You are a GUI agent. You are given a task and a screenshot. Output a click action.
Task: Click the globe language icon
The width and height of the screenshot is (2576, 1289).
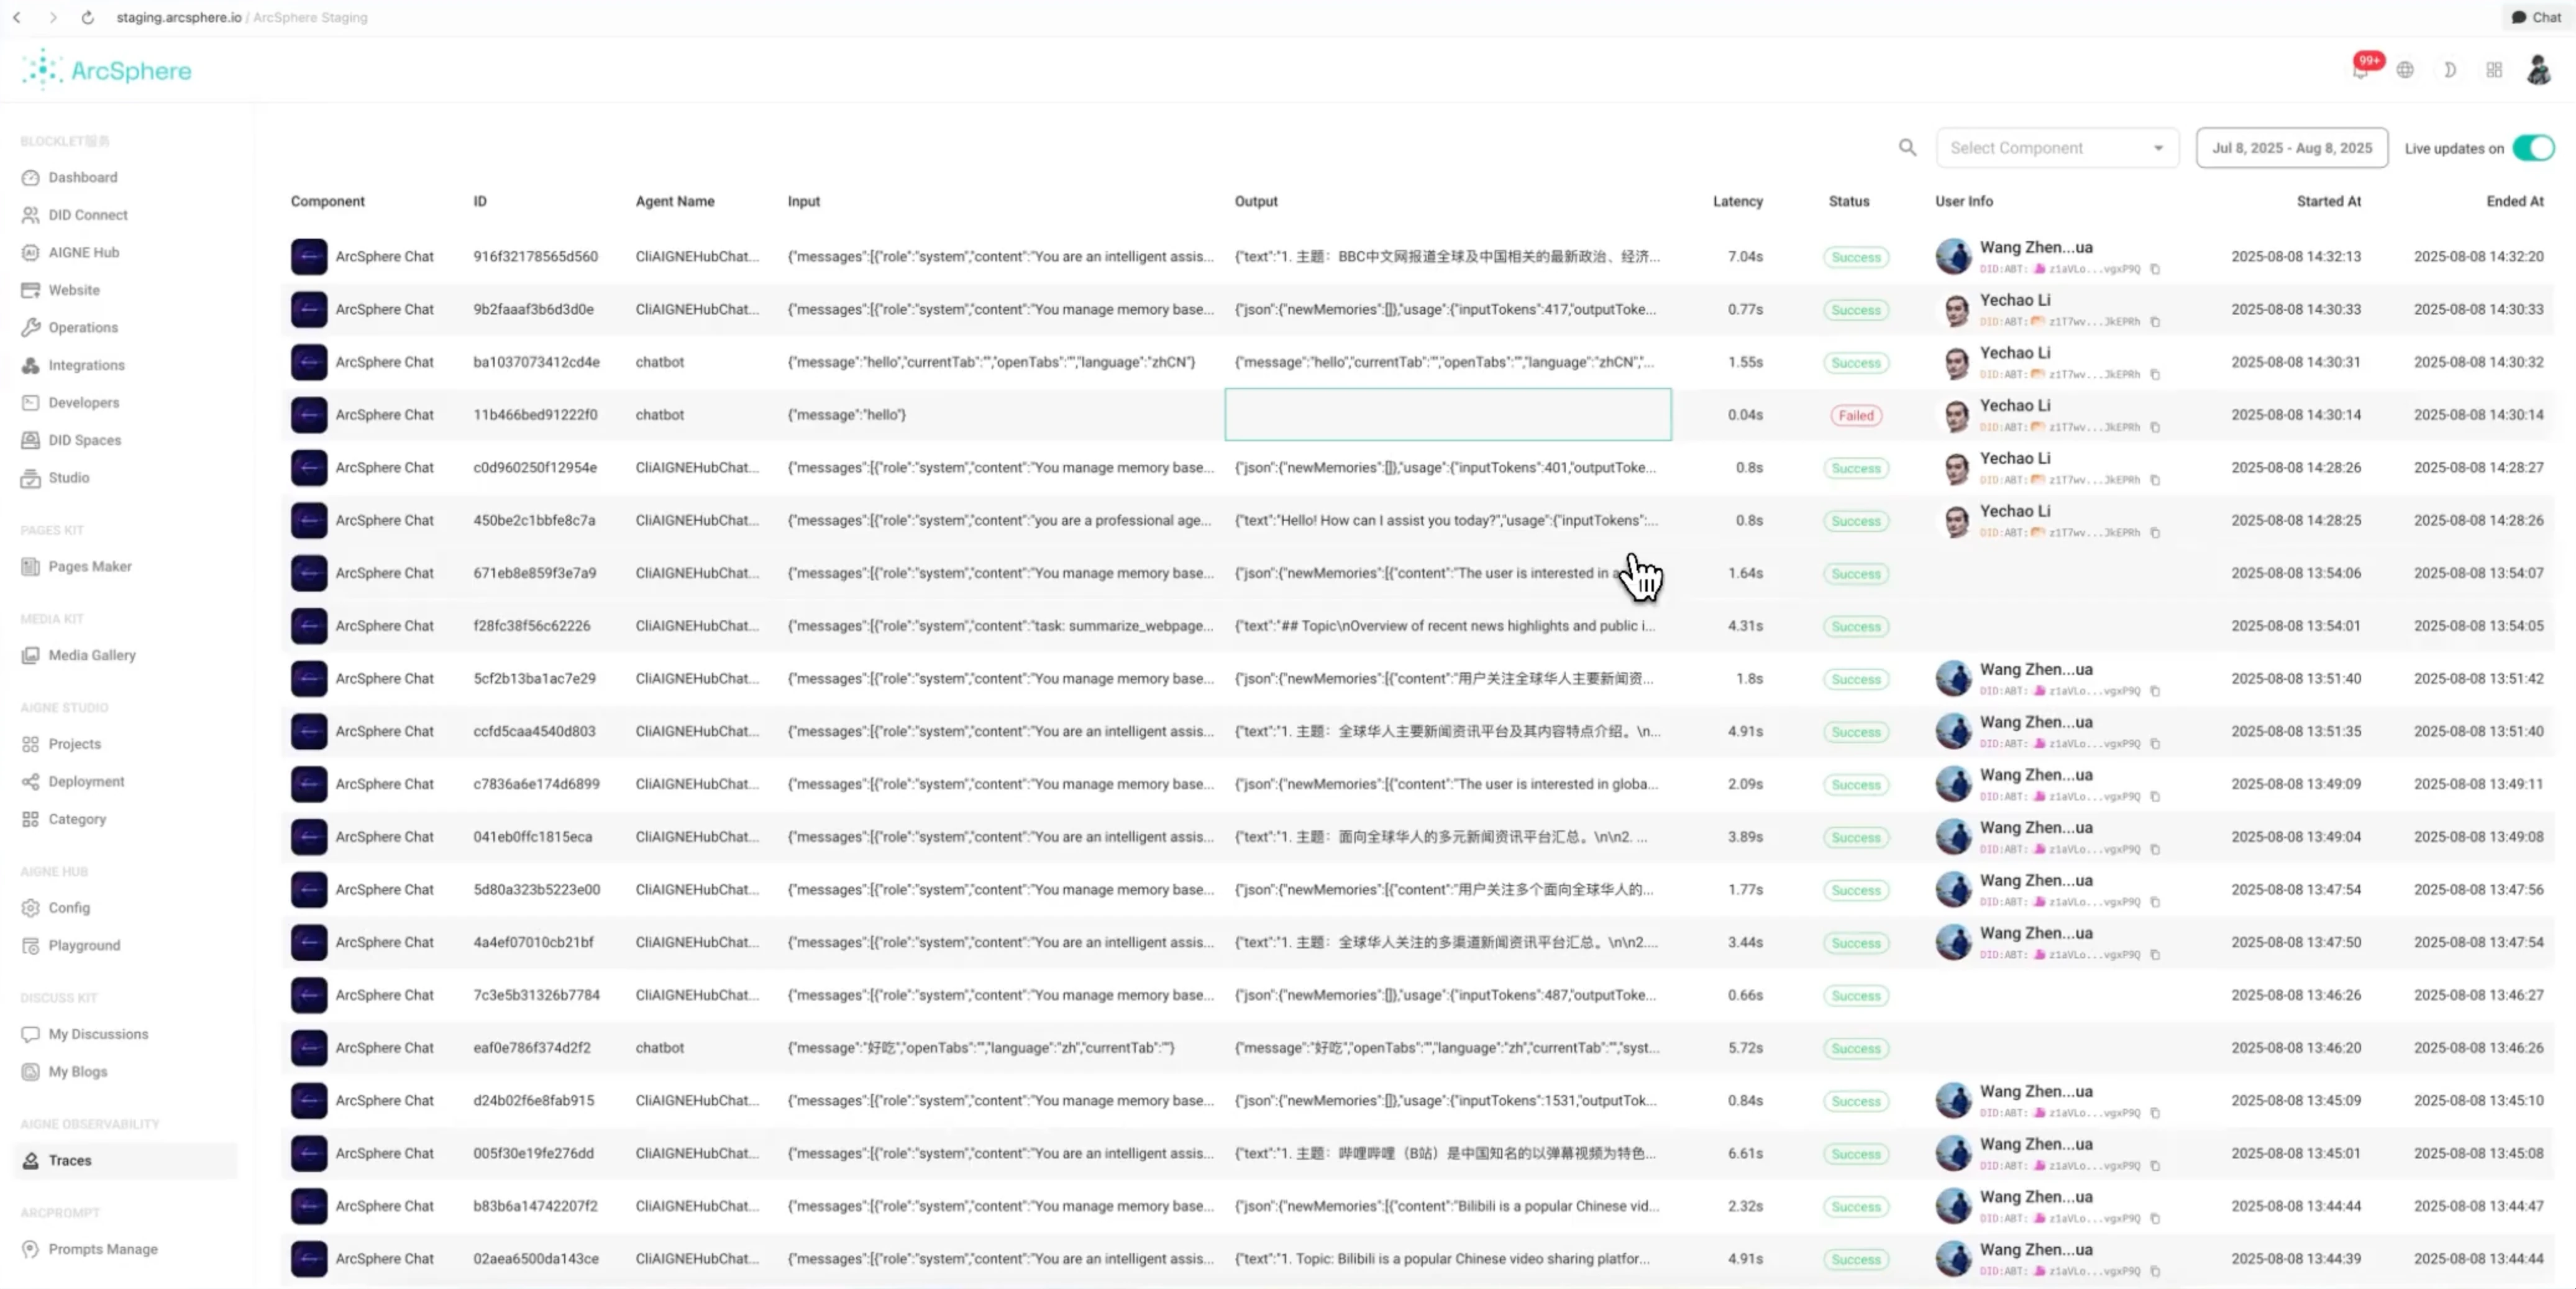coord(2405,70)
